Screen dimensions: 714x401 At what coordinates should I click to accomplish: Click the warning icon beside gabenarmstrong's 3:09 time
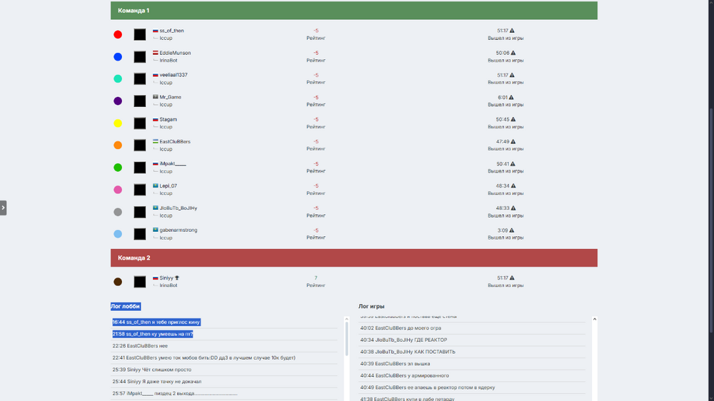pyautogui.click(x=512, y=230)
